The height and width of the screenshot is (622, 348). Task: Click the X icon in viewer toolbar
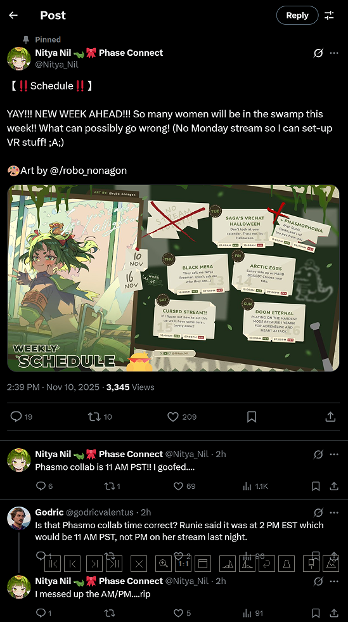(139, 563)
